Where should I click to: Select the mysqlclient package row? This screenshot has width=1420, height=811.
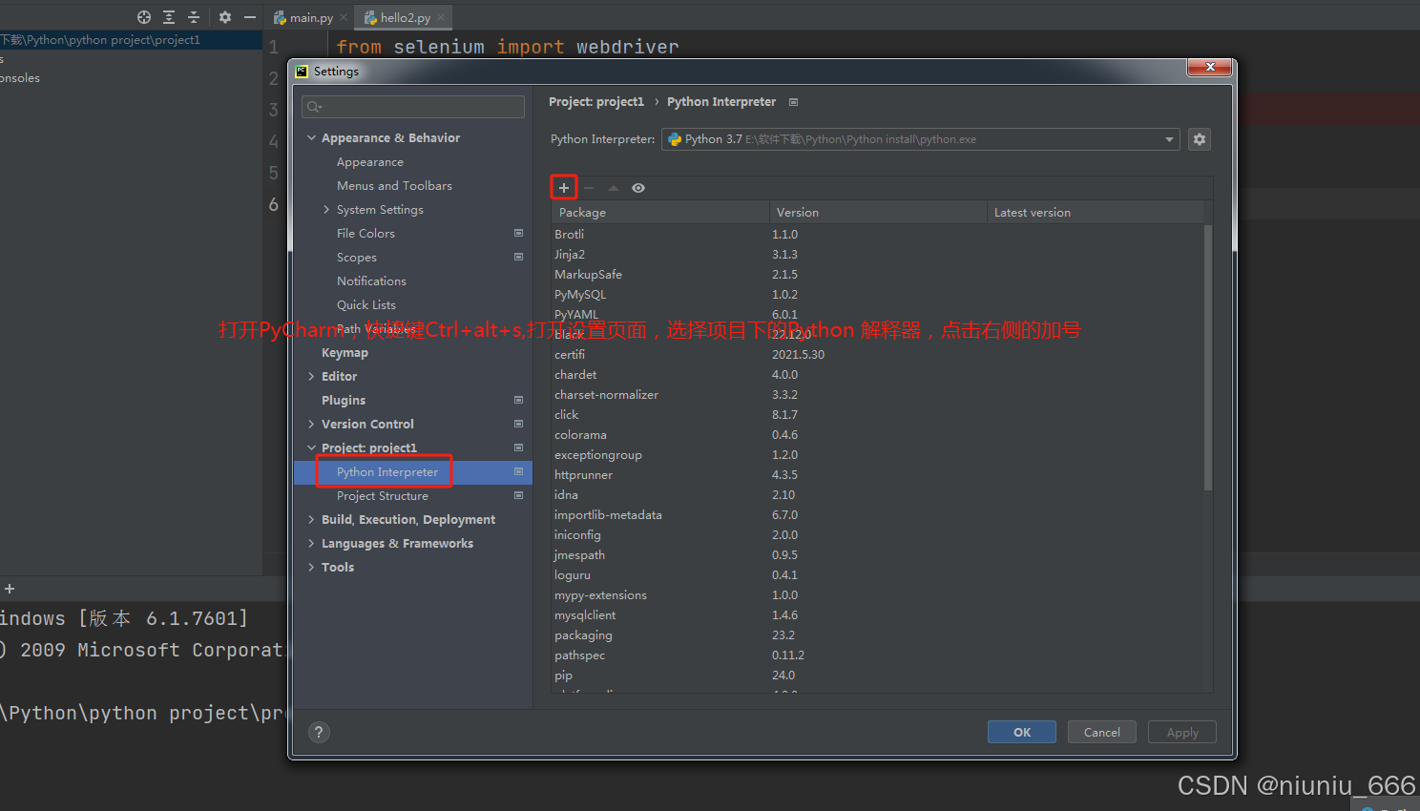click(x=878, y=615)
